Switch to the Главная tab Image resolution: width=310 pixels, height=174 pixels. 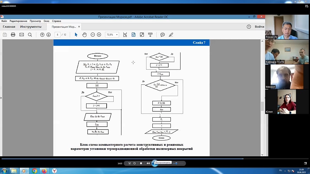point(9,27)
